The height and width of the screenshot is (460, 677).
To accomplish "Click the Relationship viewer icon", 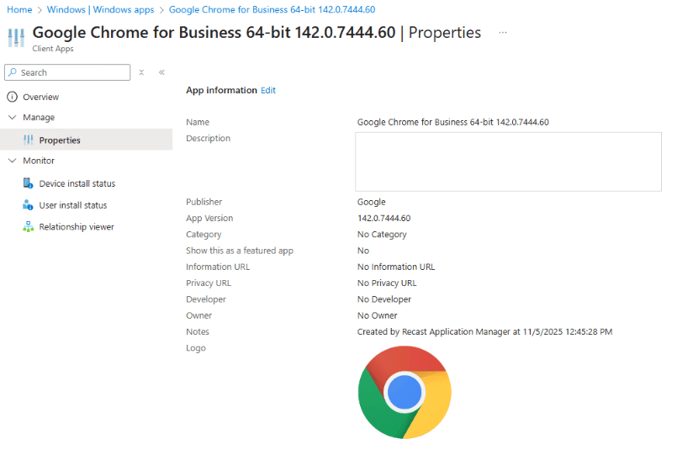I will tap(28, 226).
